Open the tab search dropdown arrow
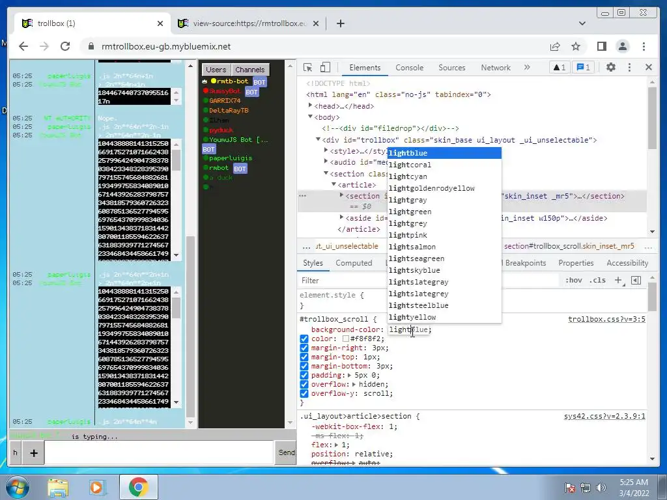 (582, 23)
